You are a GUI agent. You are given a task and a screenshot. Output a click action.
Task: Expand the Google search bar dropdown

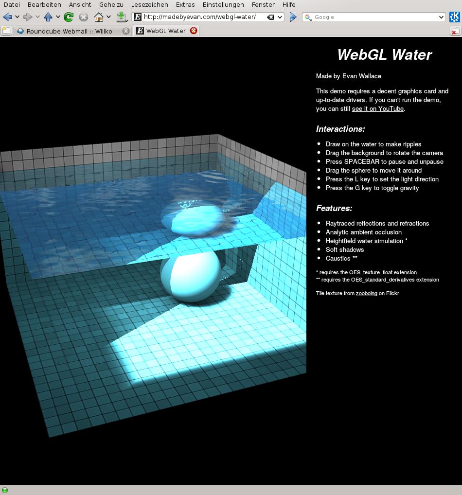point(441,17)
